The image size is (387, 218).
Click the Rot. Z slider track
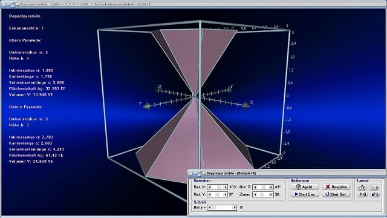point(263,187)
